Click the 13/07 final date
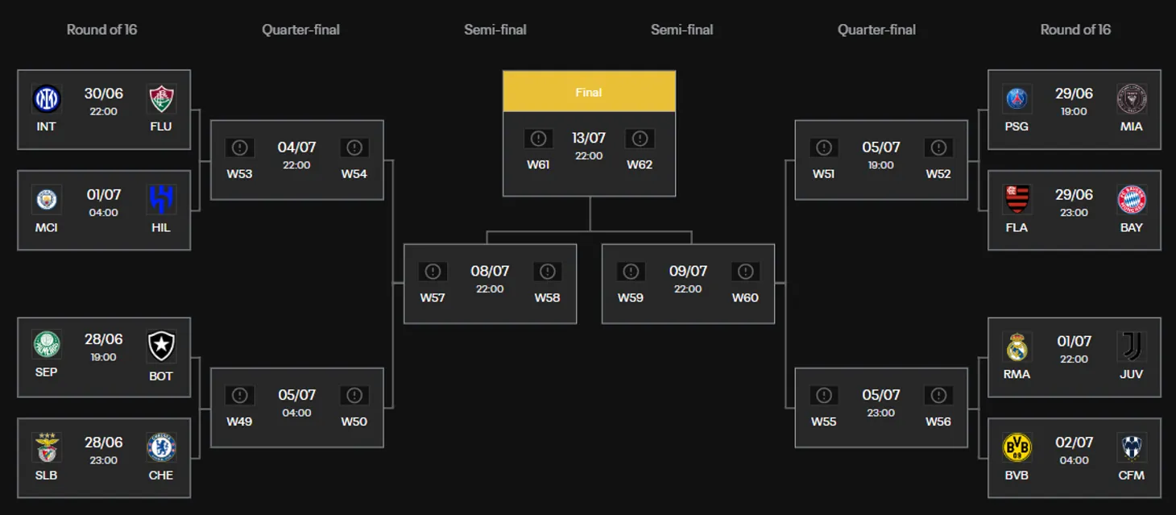The width and height of the screenshot is (1176, 515). 589,138
